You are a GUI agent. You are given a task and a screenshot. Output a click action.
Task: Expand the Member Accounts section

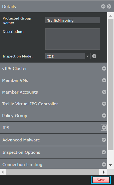[x=104, y=92]
